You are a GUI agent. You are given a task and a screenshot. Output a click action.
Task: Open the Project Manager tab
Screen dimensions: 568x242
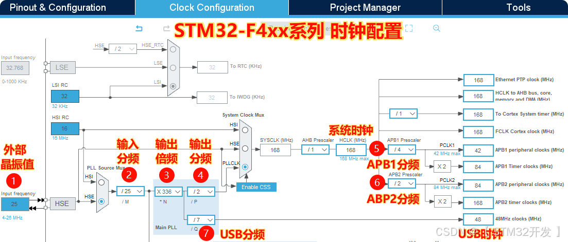click(365, 8)
